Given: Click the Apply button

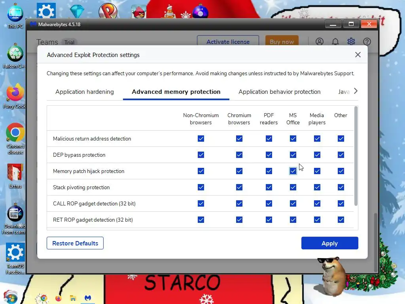Looking at the screenshot, I should (329, 243).
